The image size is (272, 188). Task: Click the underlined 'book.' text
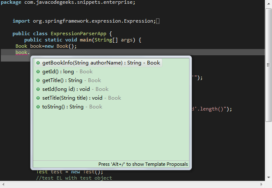tap(23, 52)
